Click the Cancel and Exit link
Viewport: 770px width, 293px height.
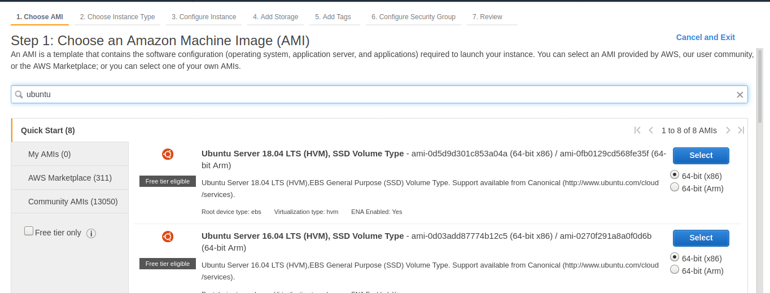click(x=706, y=37)
